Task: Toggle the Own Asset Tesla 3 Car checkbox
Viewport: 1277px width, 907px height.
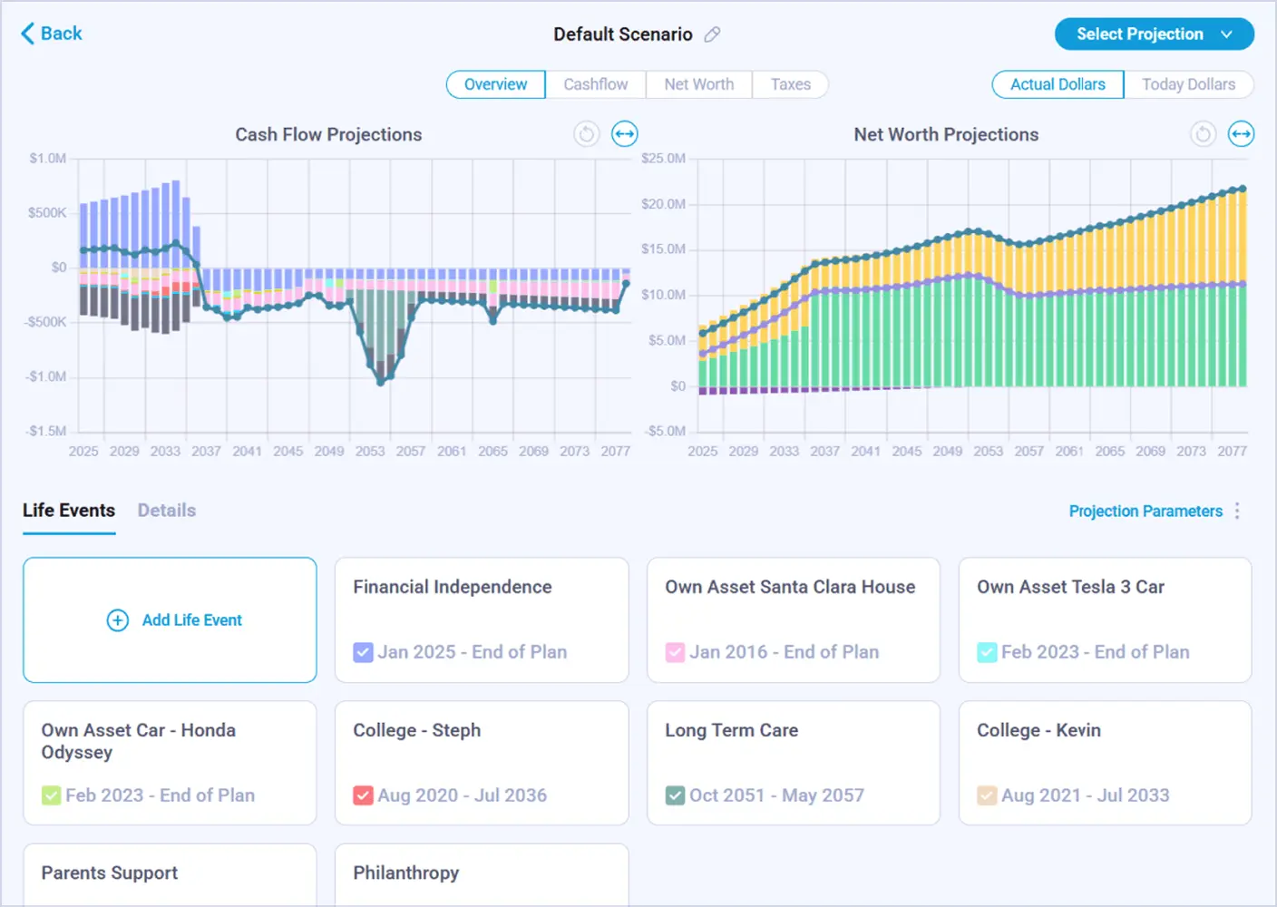Action: pos(987,652)
